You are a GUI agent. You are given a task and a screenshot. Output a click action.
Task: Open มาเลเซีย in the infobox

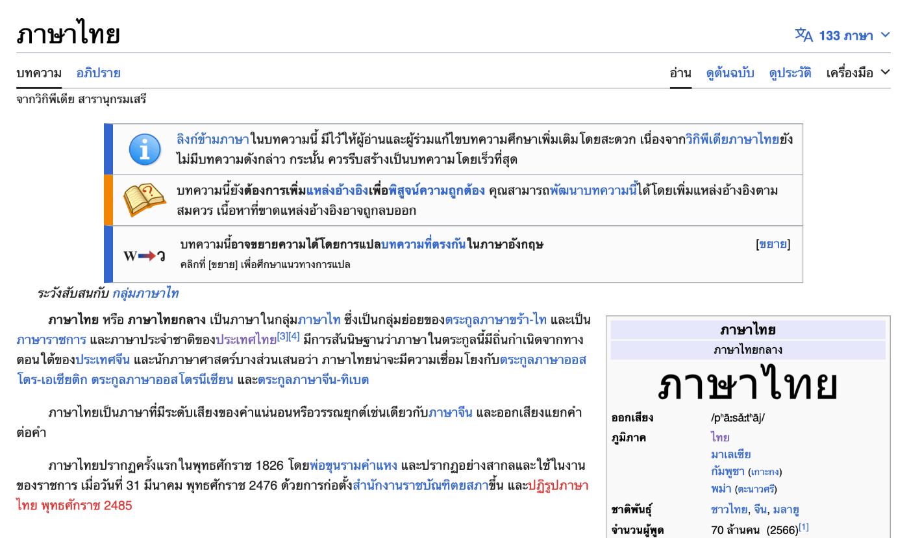coord(731,454)
